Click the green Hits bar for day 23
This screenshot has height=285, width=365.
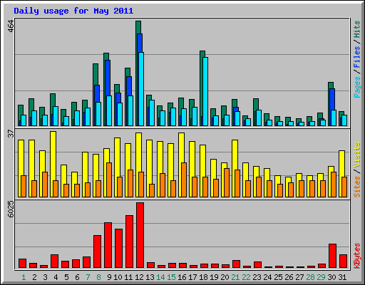[256, 104]
